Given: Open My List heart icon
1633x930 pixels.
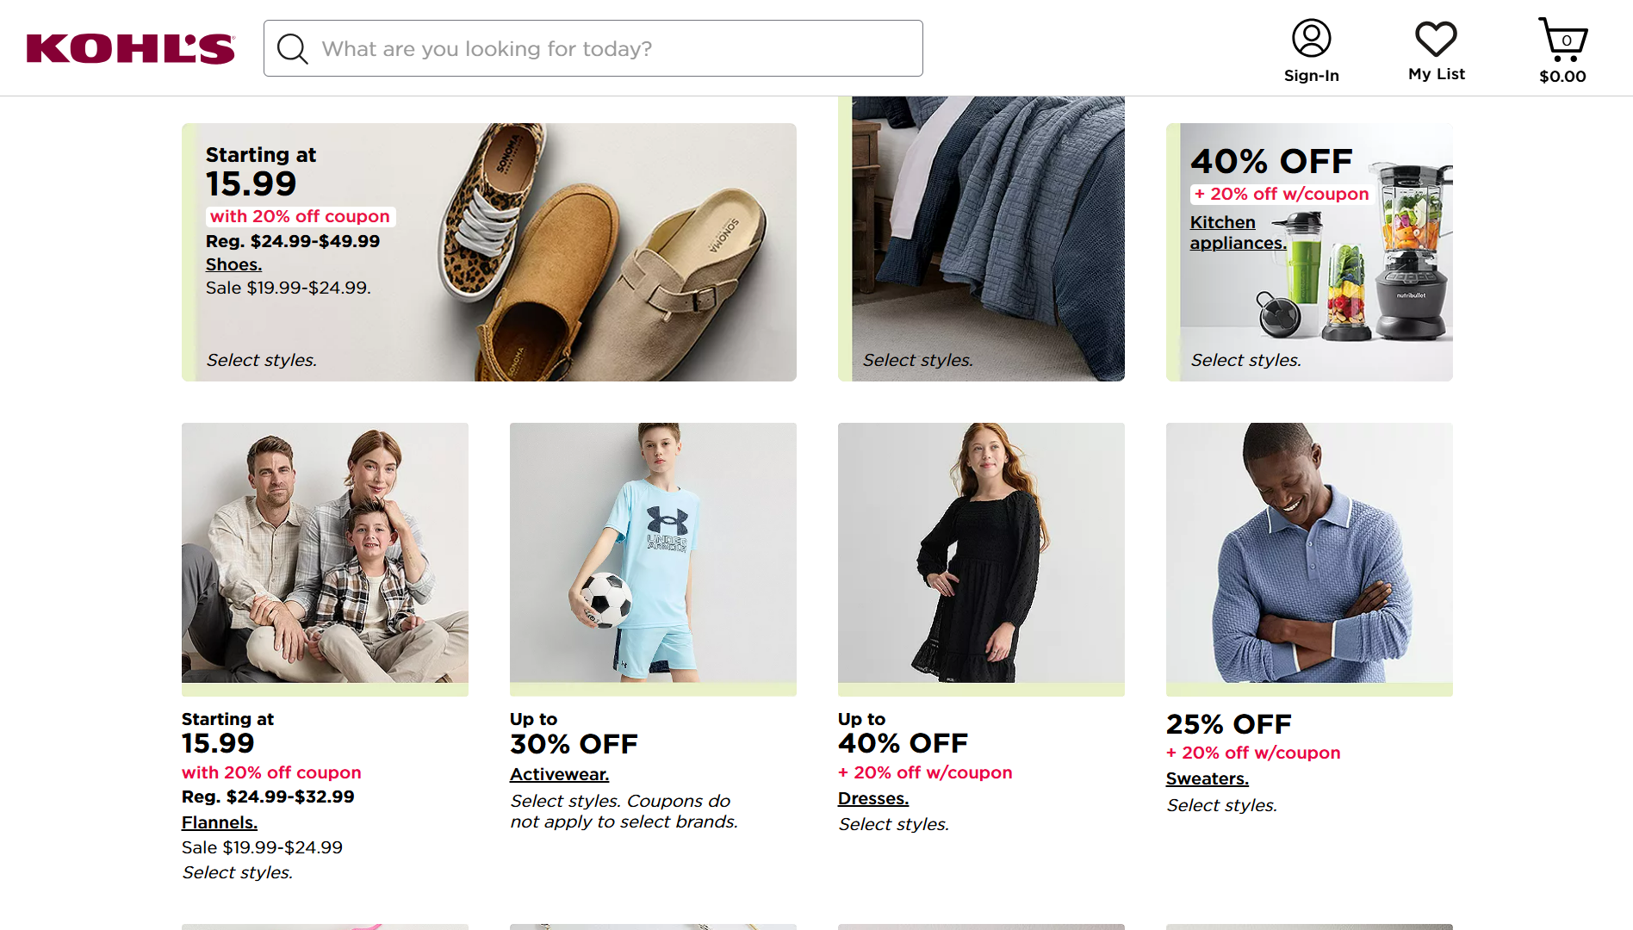Looking at the screenshot, I should coord(1436,39).
